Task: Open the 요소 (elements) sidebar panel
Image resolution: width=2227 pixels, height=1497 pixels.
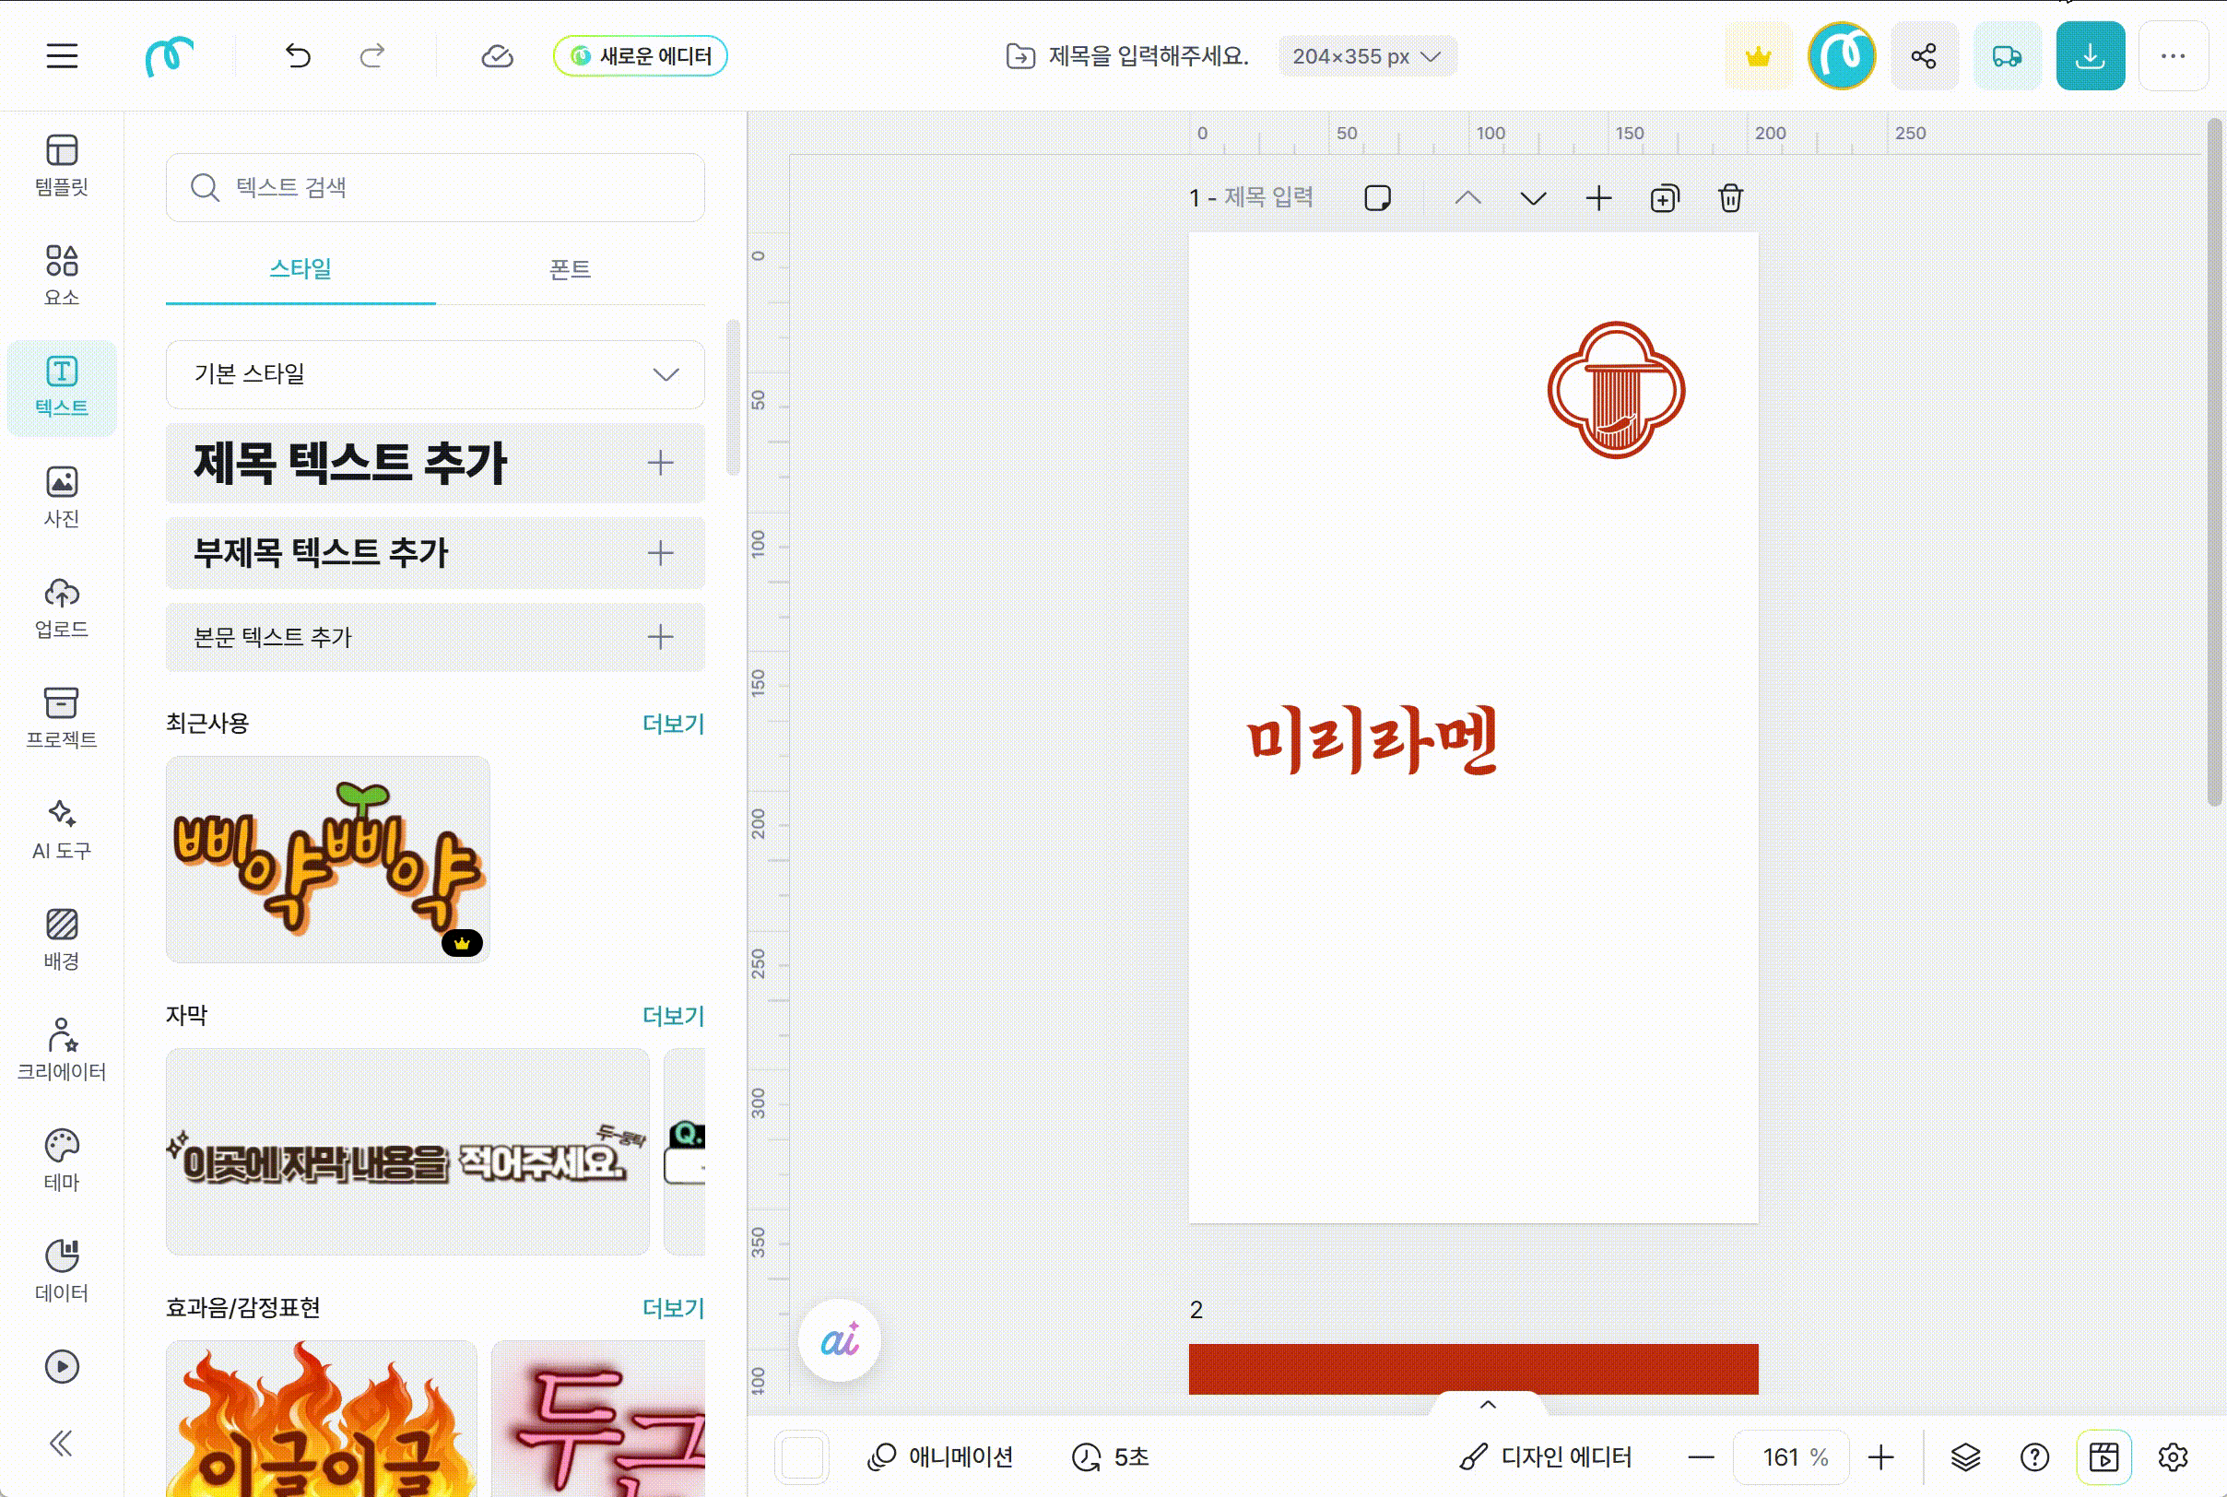Action: coord(62,274)
